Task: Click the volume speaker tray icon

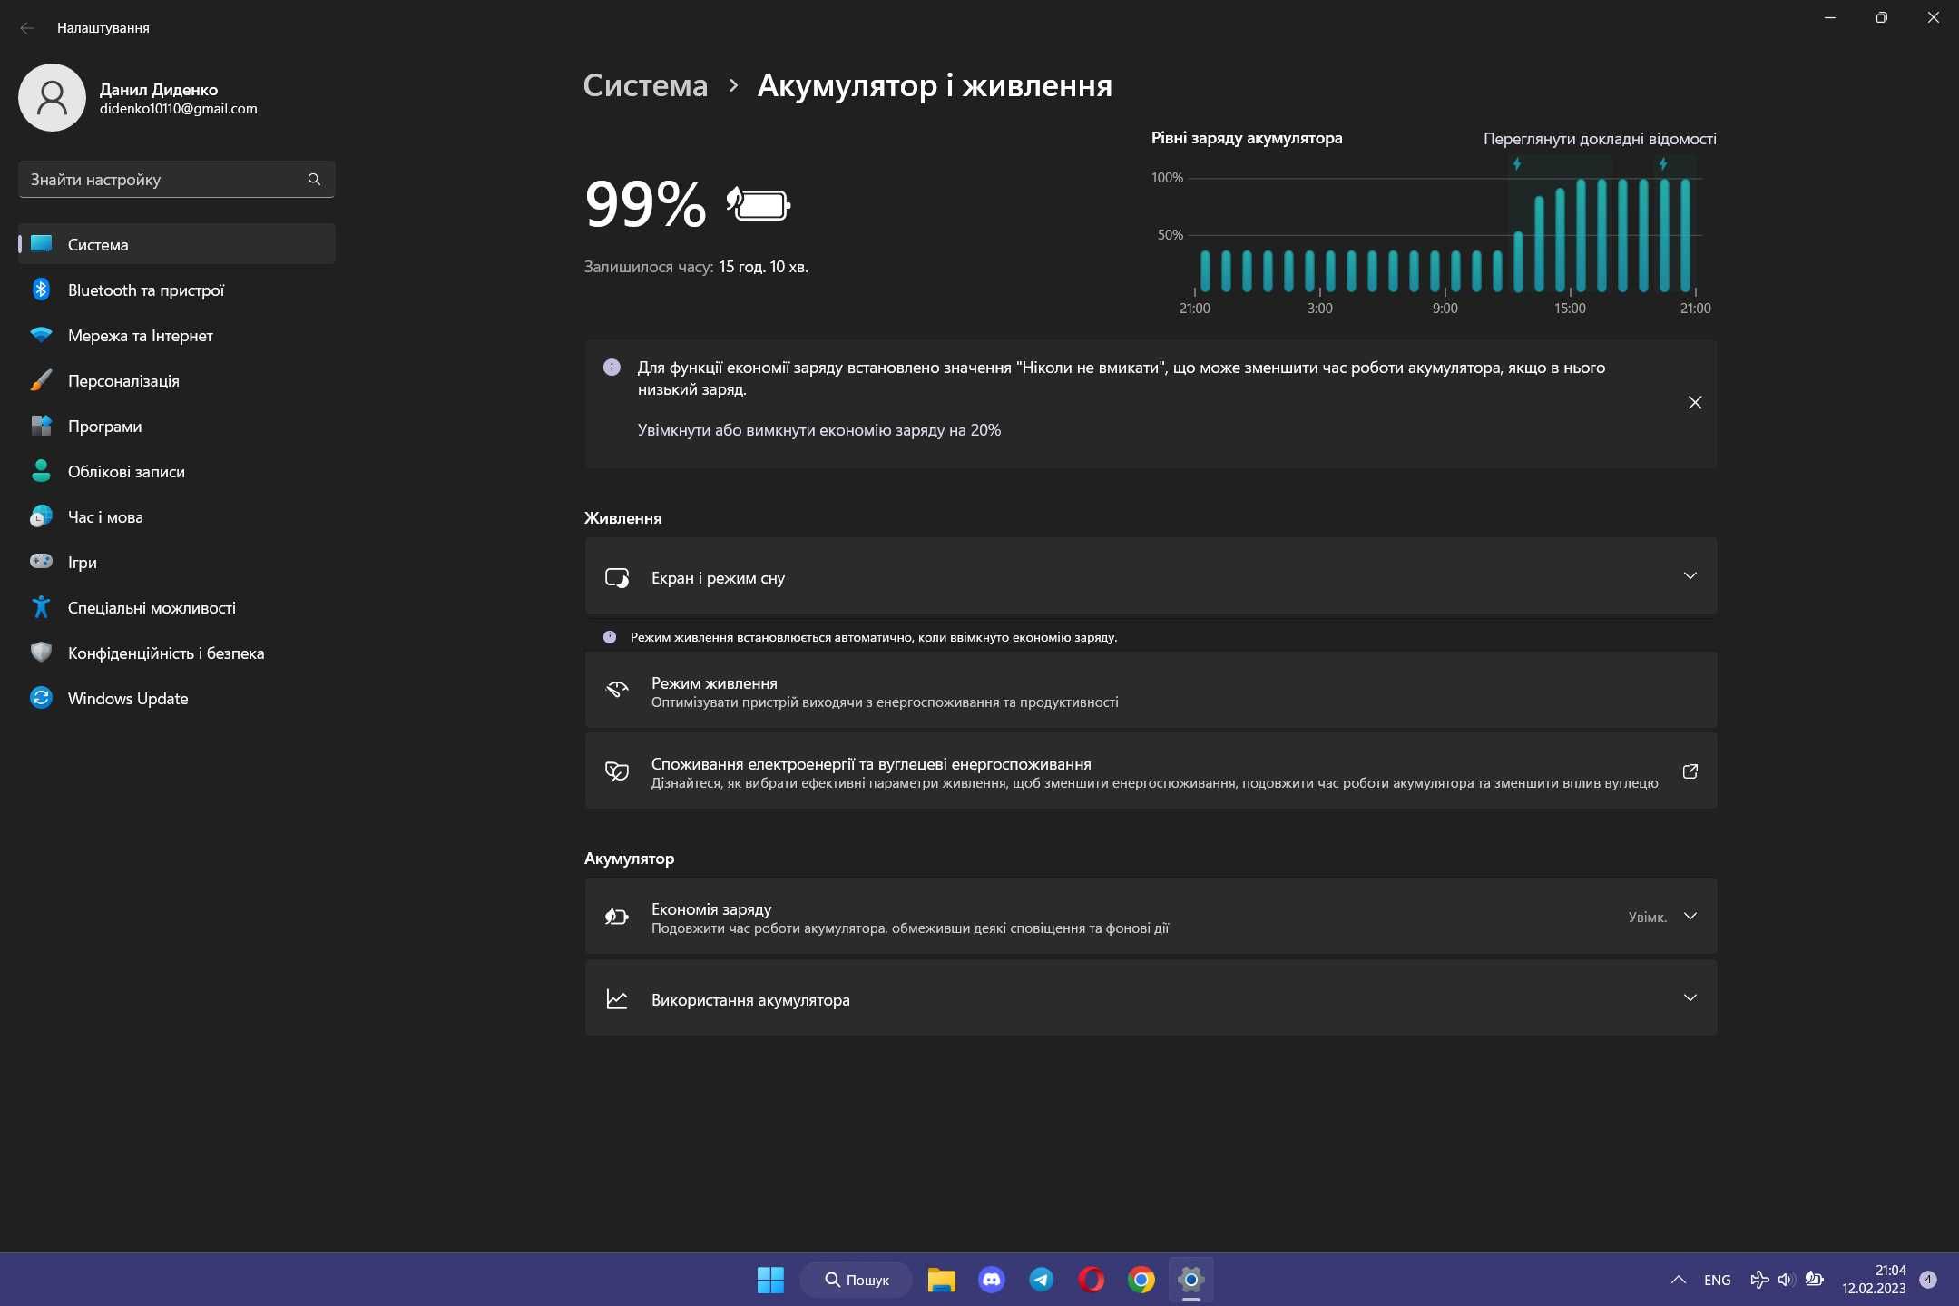Action: coord(1786,1280)
